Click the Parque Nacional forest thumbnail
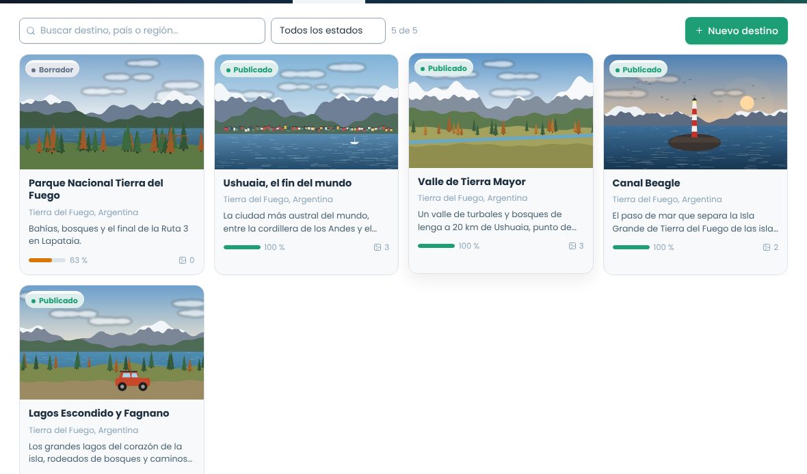The image size is (807, 474). 111,112
